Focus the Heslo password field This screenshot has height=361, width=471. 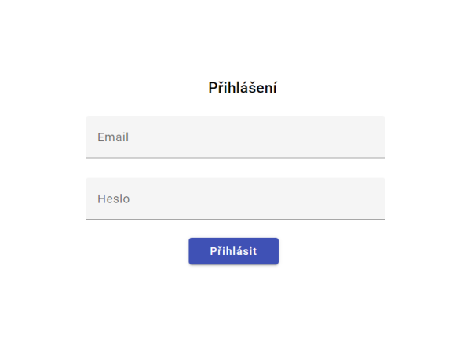point(235,199)
